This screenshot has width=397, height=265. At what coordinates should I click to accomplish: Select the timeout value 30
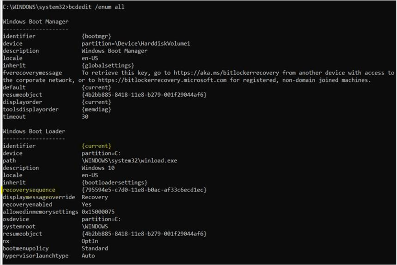(85, 117)
